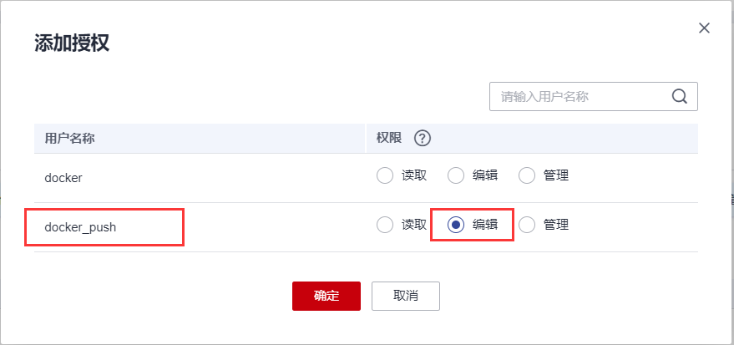Select 管理 radio for docker_push user
This screenshot has height=345, width=734.
pos(527,226)
